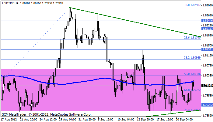Select the 23.6 1.81740 Fibonacci level label
Viewport: 213px width, 122px height.
point(192,38)
